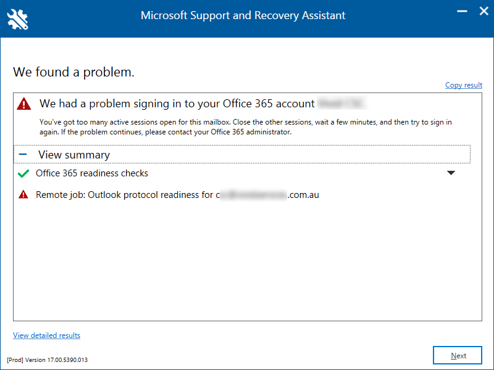Select 'Remote job: Outlook protocol readiness' row
This screenshot has width=494, height=370.
point(177,195)
